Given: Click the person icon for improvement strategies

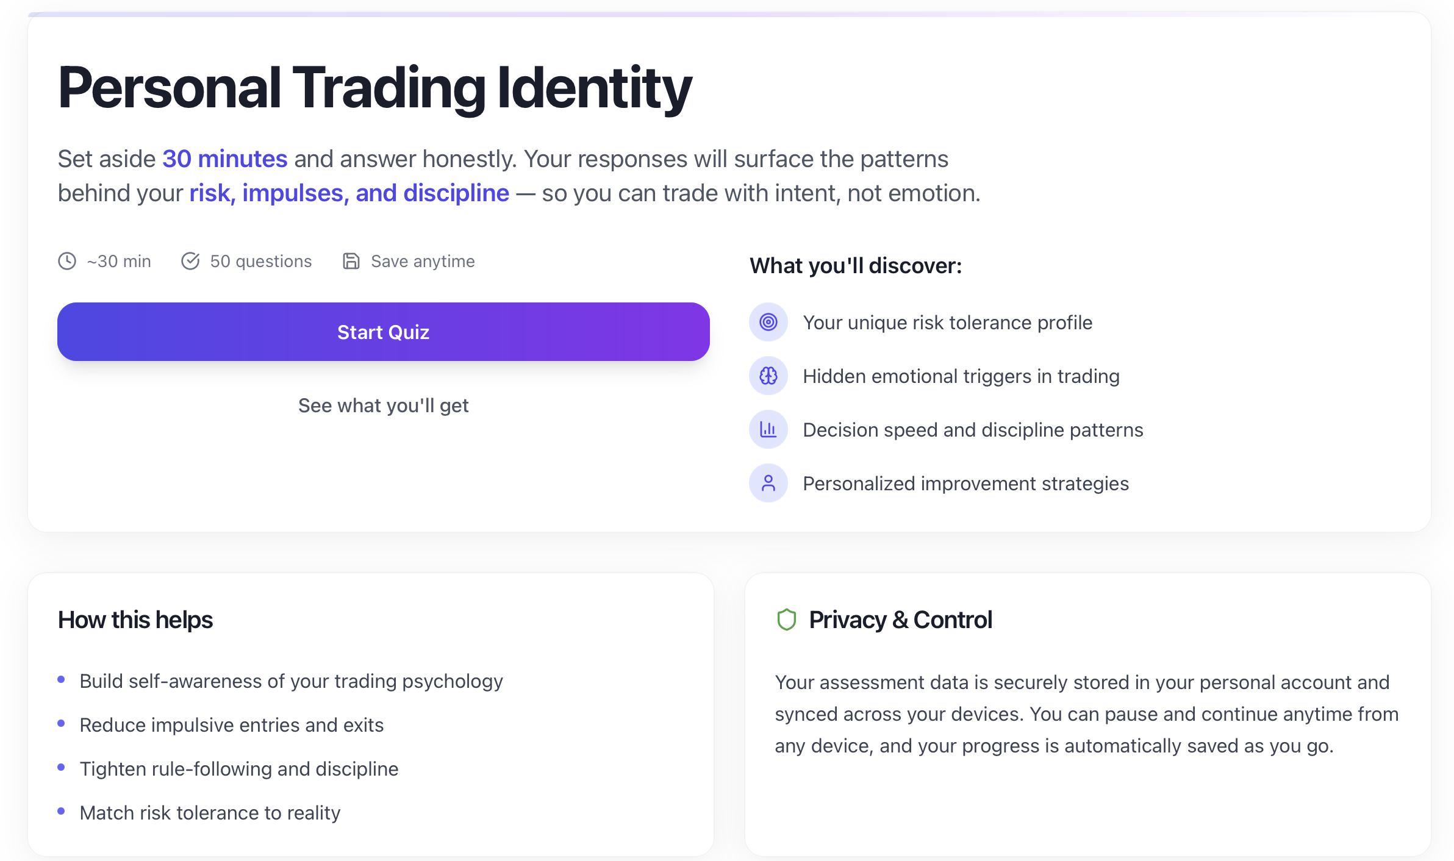Looking at the screenshot, I should tap(768, 483).
